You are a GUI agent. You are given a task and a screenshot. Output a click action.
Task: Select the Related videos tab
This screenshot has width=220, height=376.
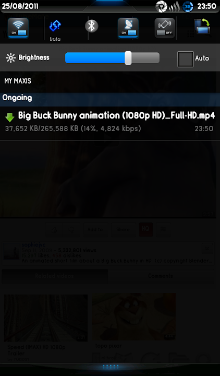(55, 276)
